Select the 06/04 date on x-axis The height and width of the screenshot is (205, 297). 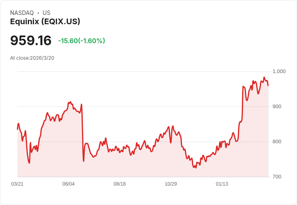(68, 184)
